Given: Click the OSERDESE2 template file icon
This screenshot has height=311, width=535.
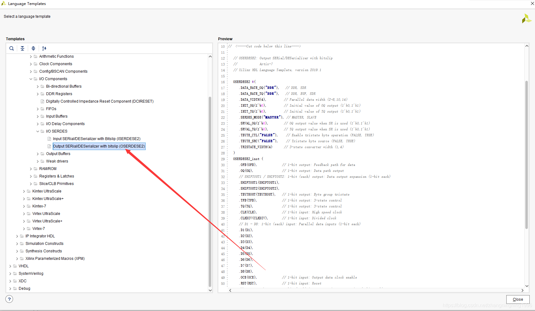Looking at the screenshot, I should (x=49, y=146).
